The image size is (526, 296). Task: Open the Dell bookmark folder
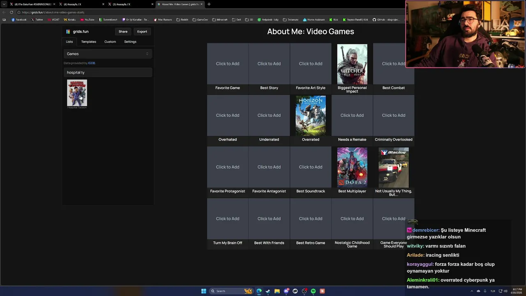point(236,20)
